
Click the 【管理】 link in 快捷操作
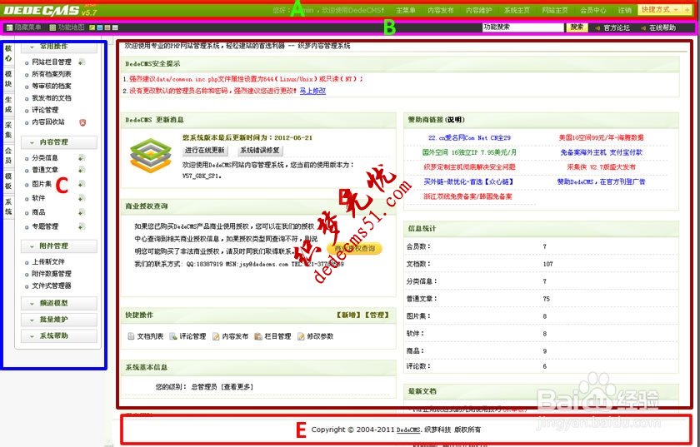[x=377, y=315]
